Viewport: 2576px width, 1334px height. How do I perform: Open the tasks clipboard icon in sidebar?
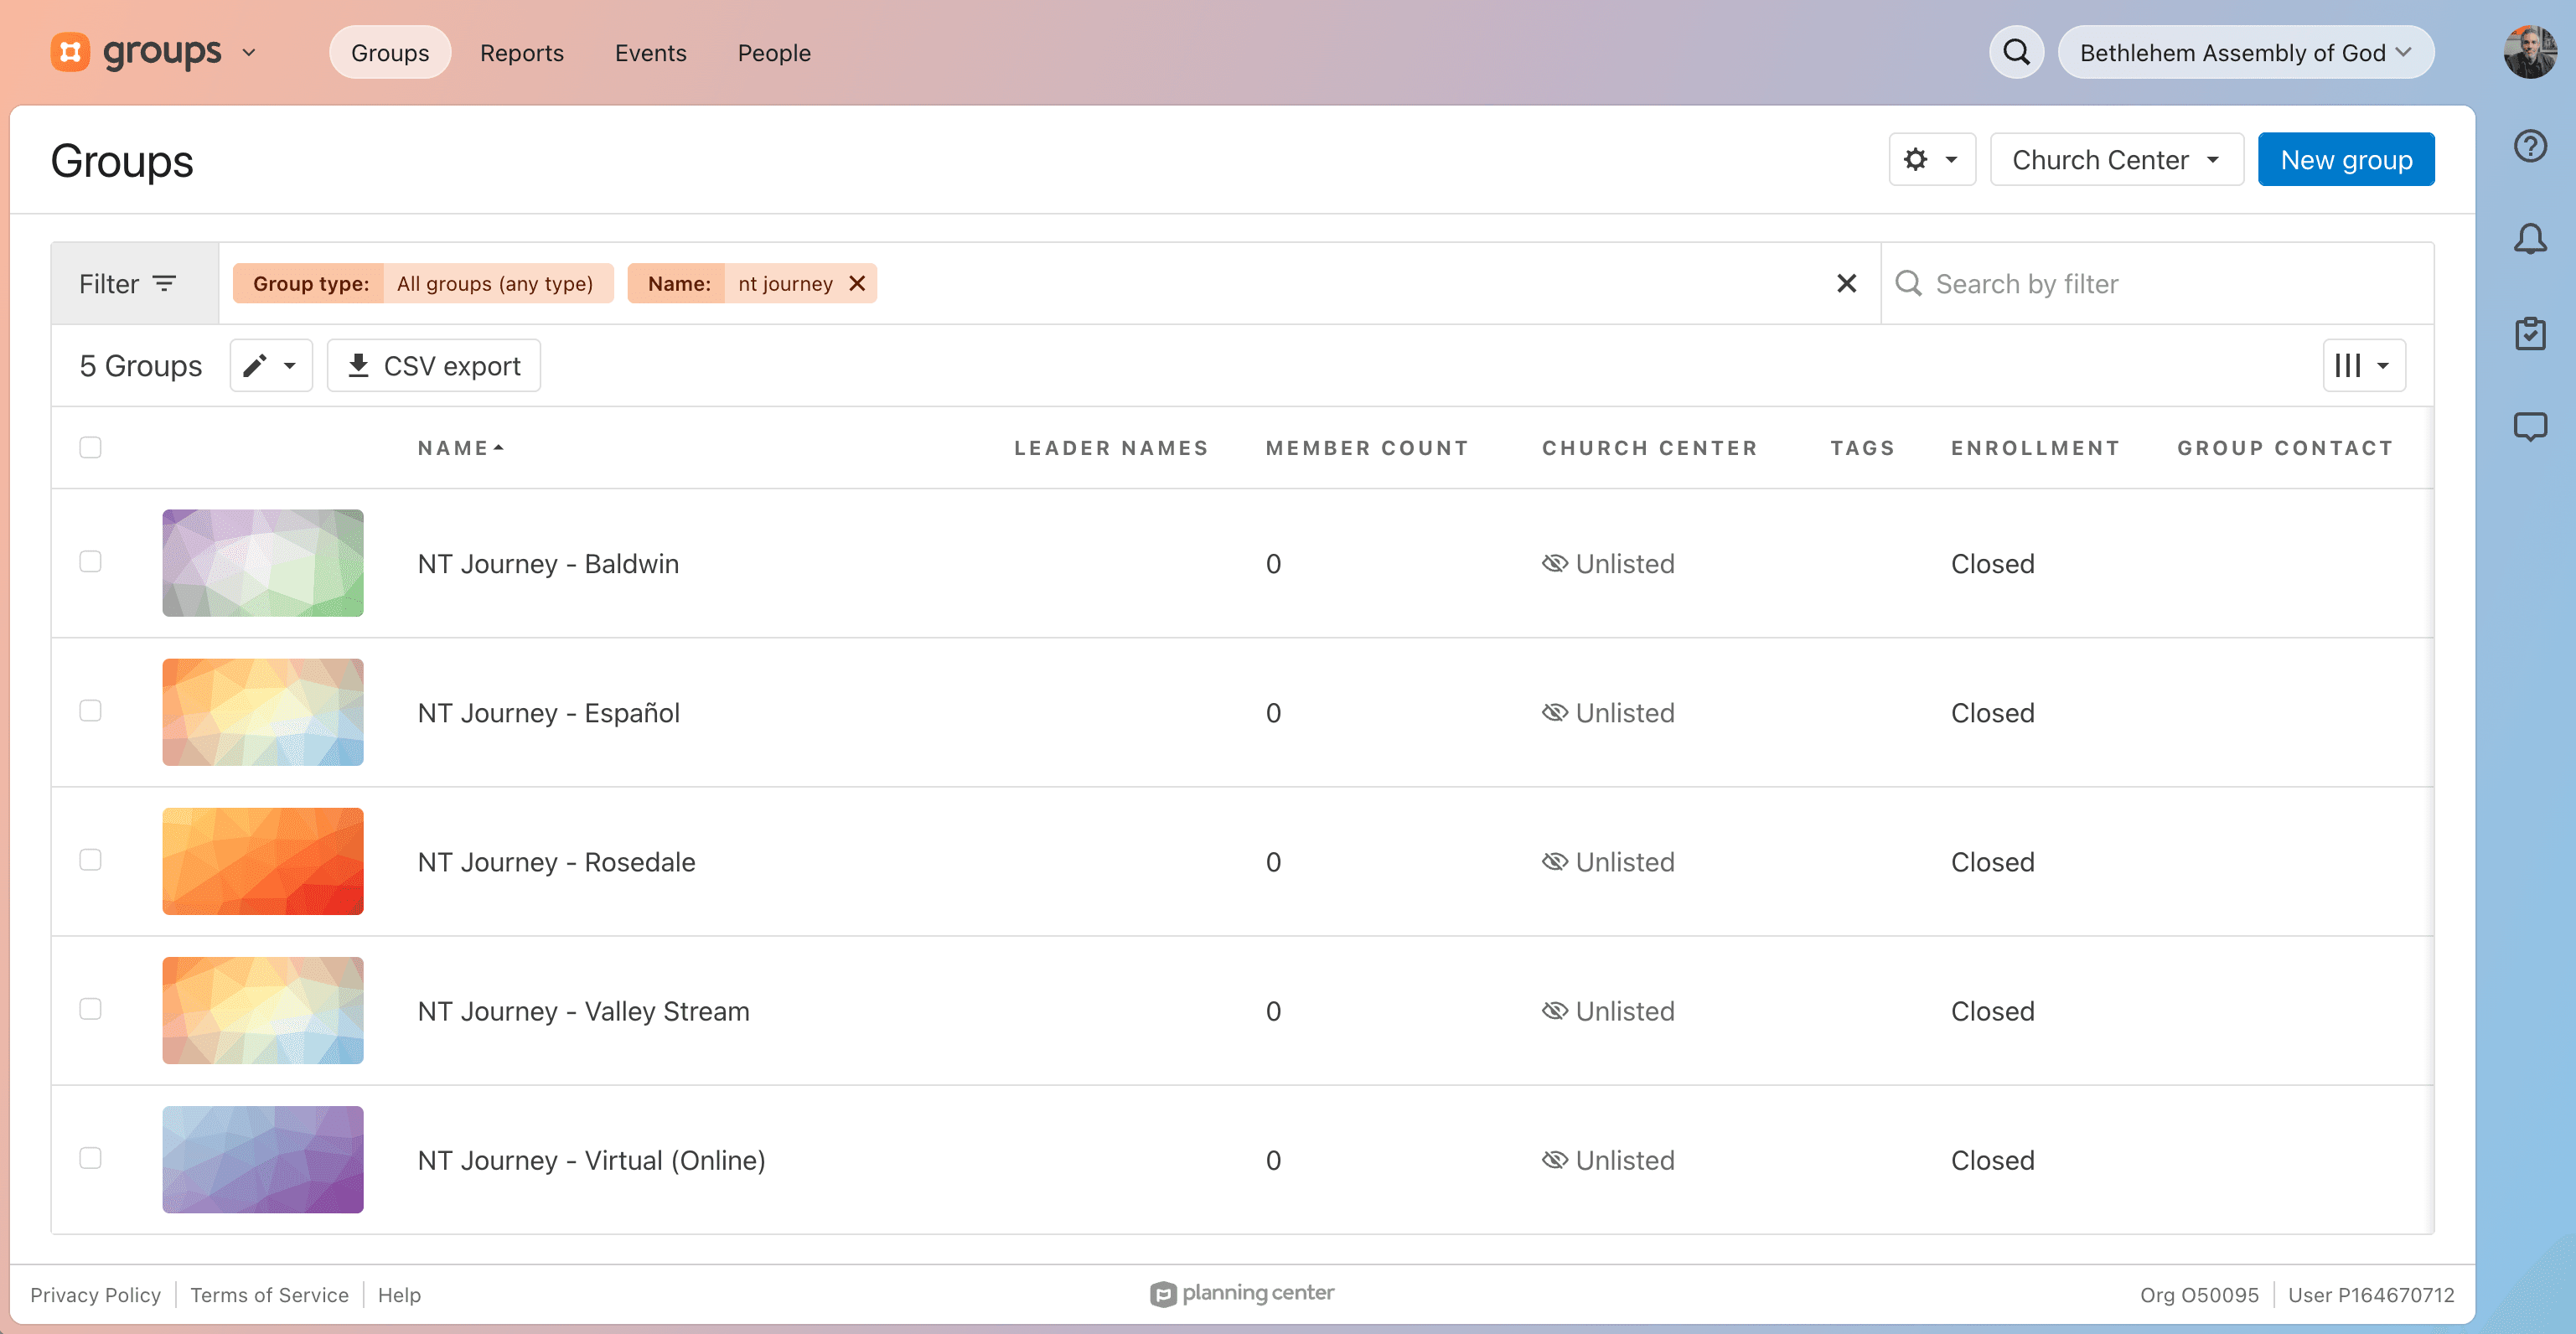tap(2530, 333)
